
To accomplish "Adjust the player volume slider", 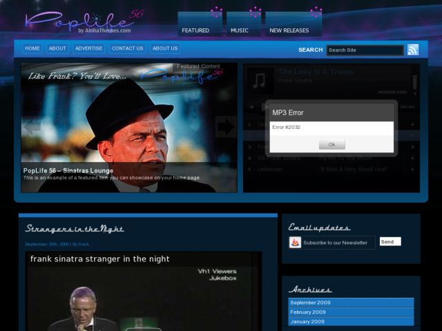I will click(414, 83).
